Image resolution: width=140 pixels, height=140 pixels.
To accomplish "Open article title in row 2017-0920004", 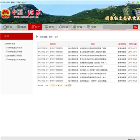I will coord(88,81).
